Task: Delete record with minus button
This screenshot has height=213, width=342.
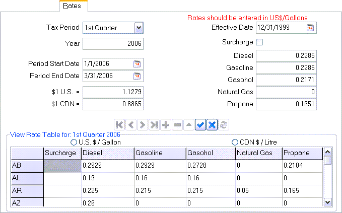Action: point(176,125)
